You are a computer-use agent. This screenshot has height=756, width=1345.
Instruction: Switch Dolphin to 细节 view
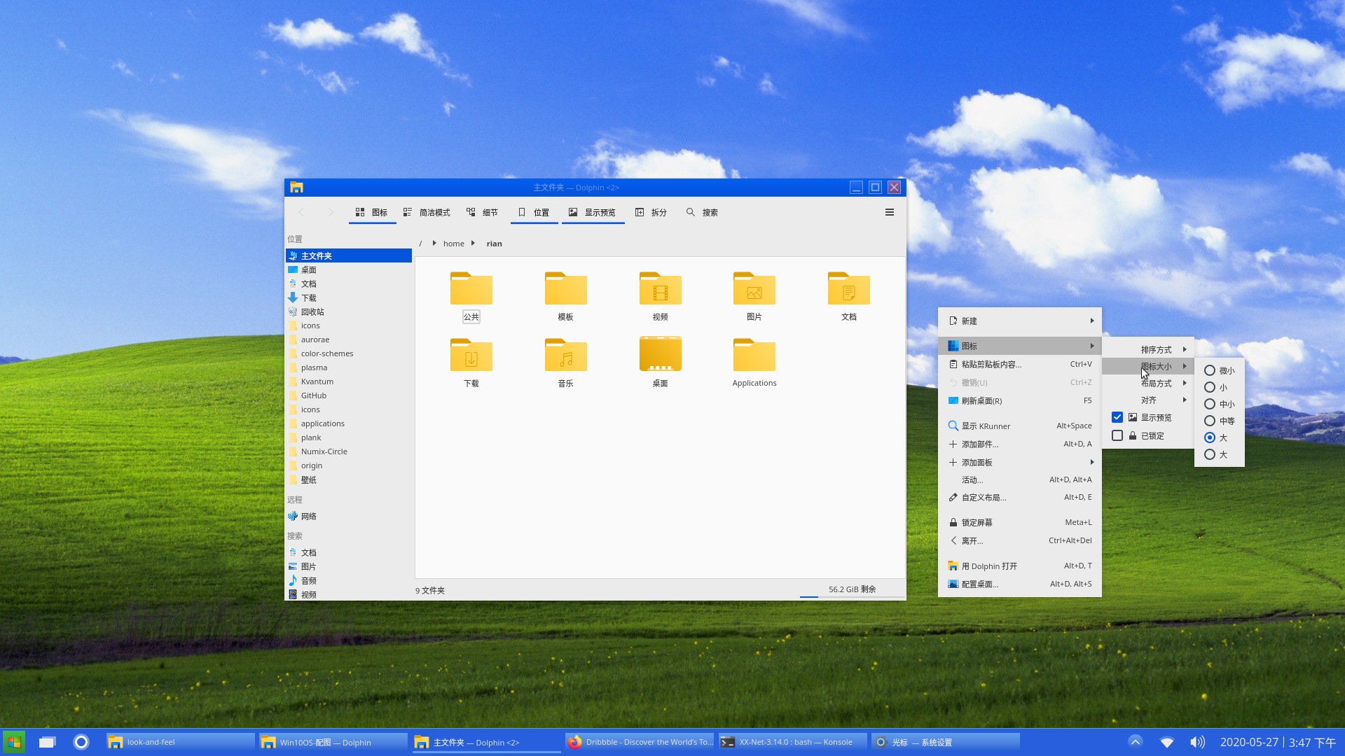tap(483, 212)
